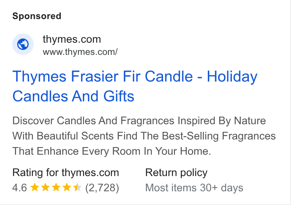
Task: Click "Most items 30+ days" text
Action: coord(194,188)
